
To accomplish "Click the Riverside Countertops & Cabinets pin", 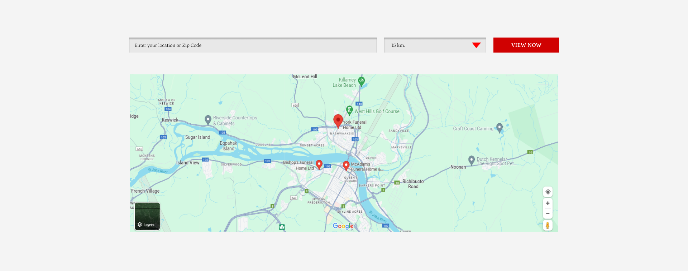I will click(208, 120).
